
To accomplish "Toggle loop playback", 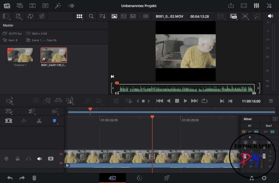I will tap(205, 101).
